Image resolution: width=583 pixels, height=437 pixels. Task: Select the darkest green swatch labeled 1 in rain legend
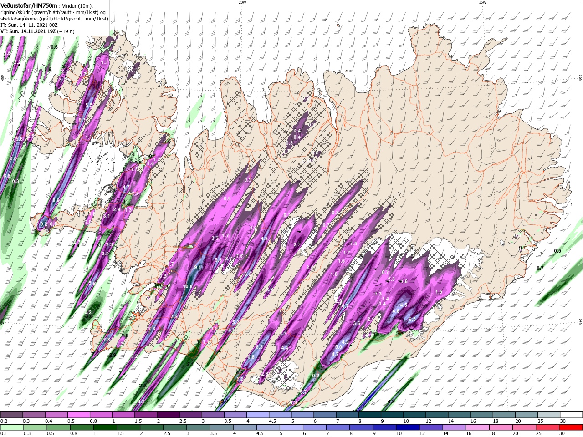pyautogui.click(x=105, y=427)
